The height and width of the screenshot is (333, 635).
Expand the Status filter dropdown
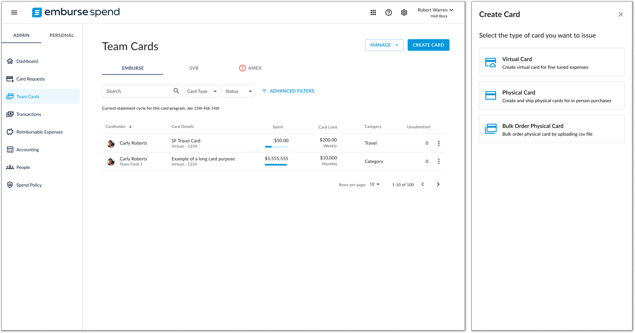tap(238, 91)
